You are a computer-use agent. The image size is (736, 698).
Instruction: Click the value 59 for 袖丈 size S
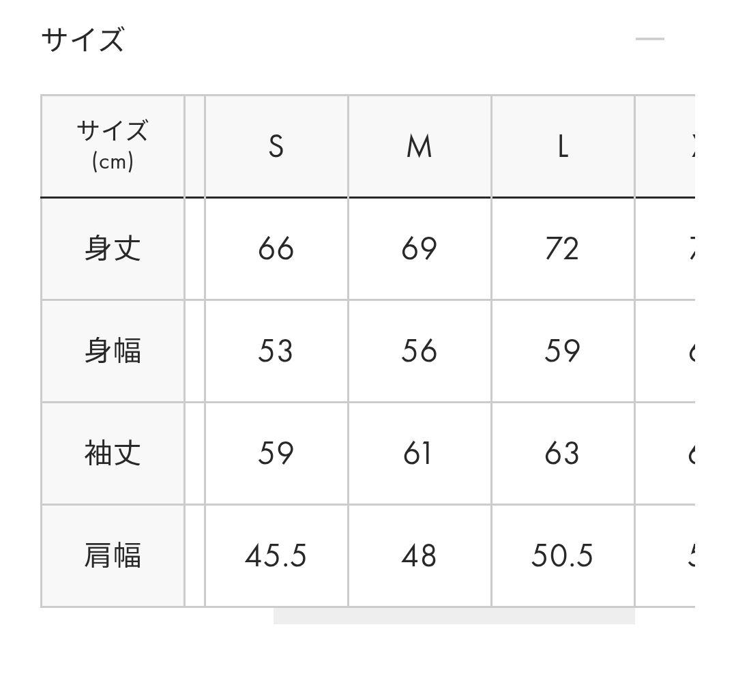(x=276, y=453)
